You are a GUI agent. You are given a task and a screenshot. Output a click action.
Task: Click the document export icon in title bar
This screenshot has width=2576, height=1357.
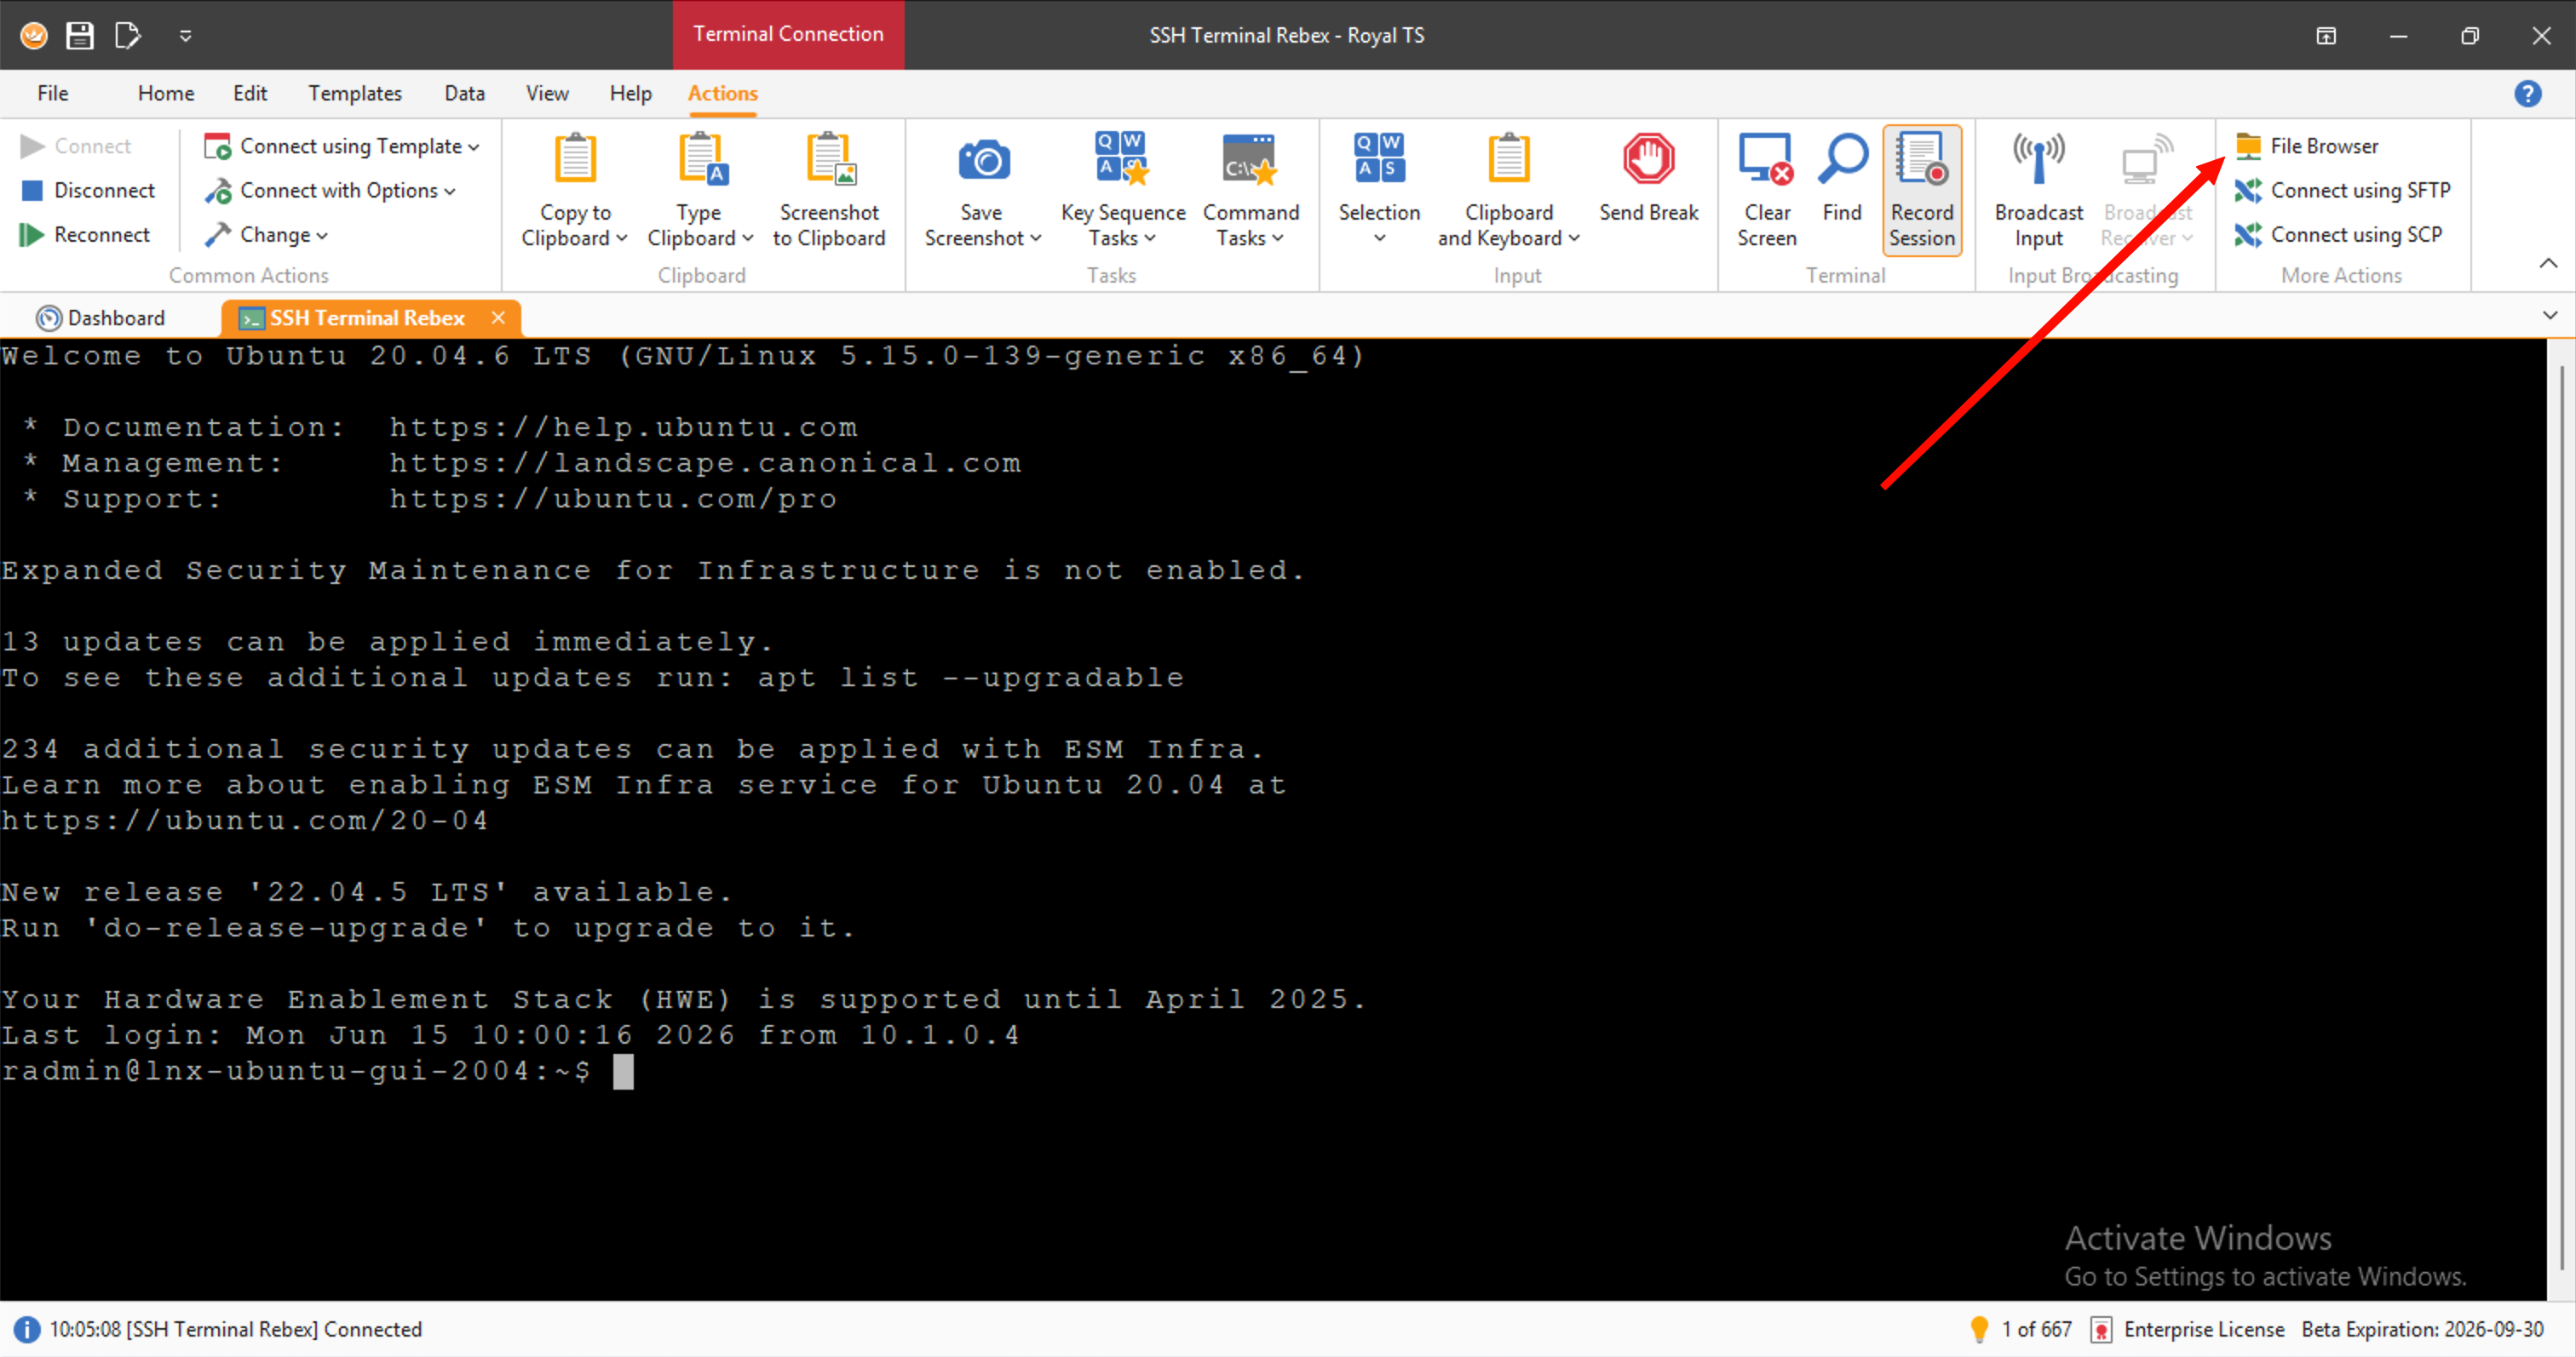coord(127,35)
